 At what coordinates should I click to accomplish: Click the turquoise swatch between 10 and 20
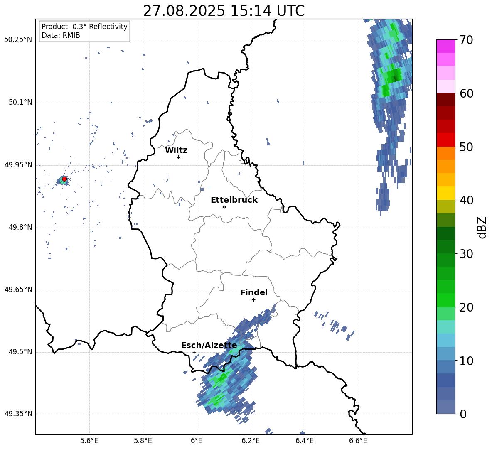click(x=445, y=327)
